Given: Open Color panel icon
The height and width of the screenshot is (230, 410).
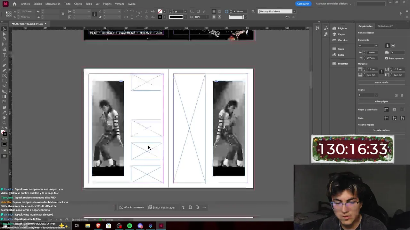Looking at the screenshot, I should (x=334, y=55).
